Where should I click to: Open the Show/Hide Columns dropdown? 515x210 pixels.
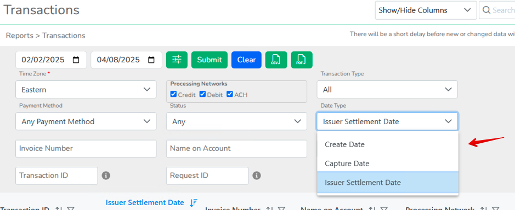[426, 10]
